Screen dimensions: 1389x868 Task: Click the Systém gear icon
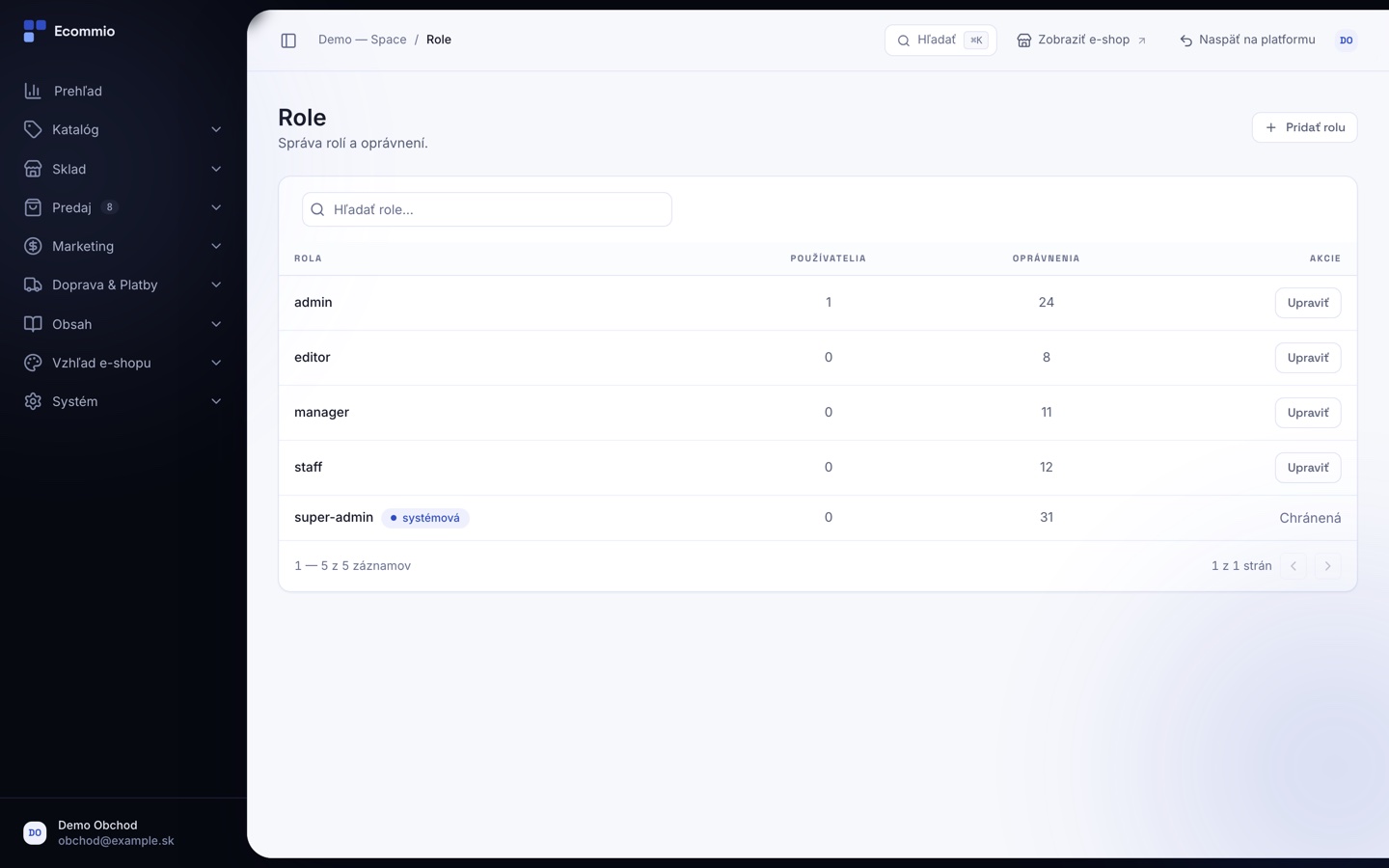(x=33, y=401)
